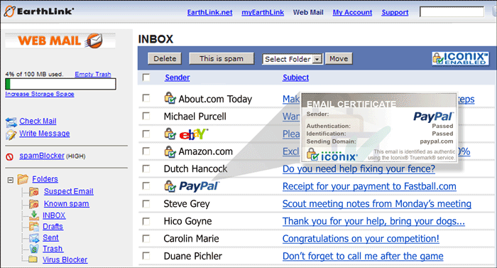Open 'Do you need help fixing your fence?' message
The height and width of the screenshot is (268, 497).
click(359, 168)
